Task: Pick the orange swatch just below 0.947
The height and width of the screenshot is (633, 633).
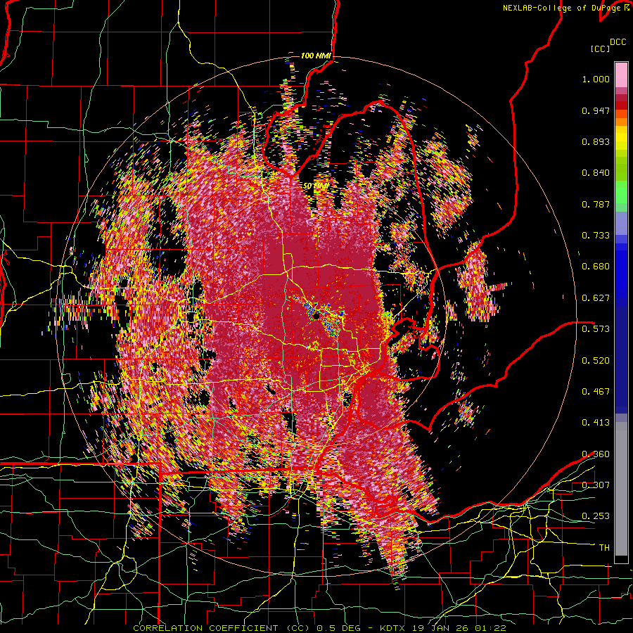Action: [x=621, y=122]
